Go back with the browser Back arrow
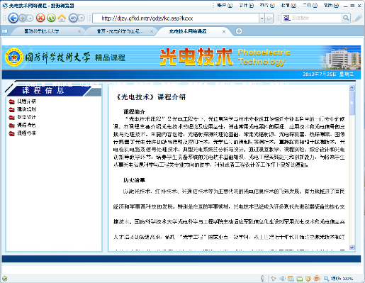Screen dimensions: 365x283 click(13, 18)
